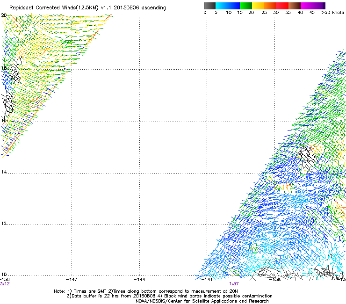The image size is (346, 304).
Task: Click the NOAA/NESDIS credit line
Action: (202, 301)
